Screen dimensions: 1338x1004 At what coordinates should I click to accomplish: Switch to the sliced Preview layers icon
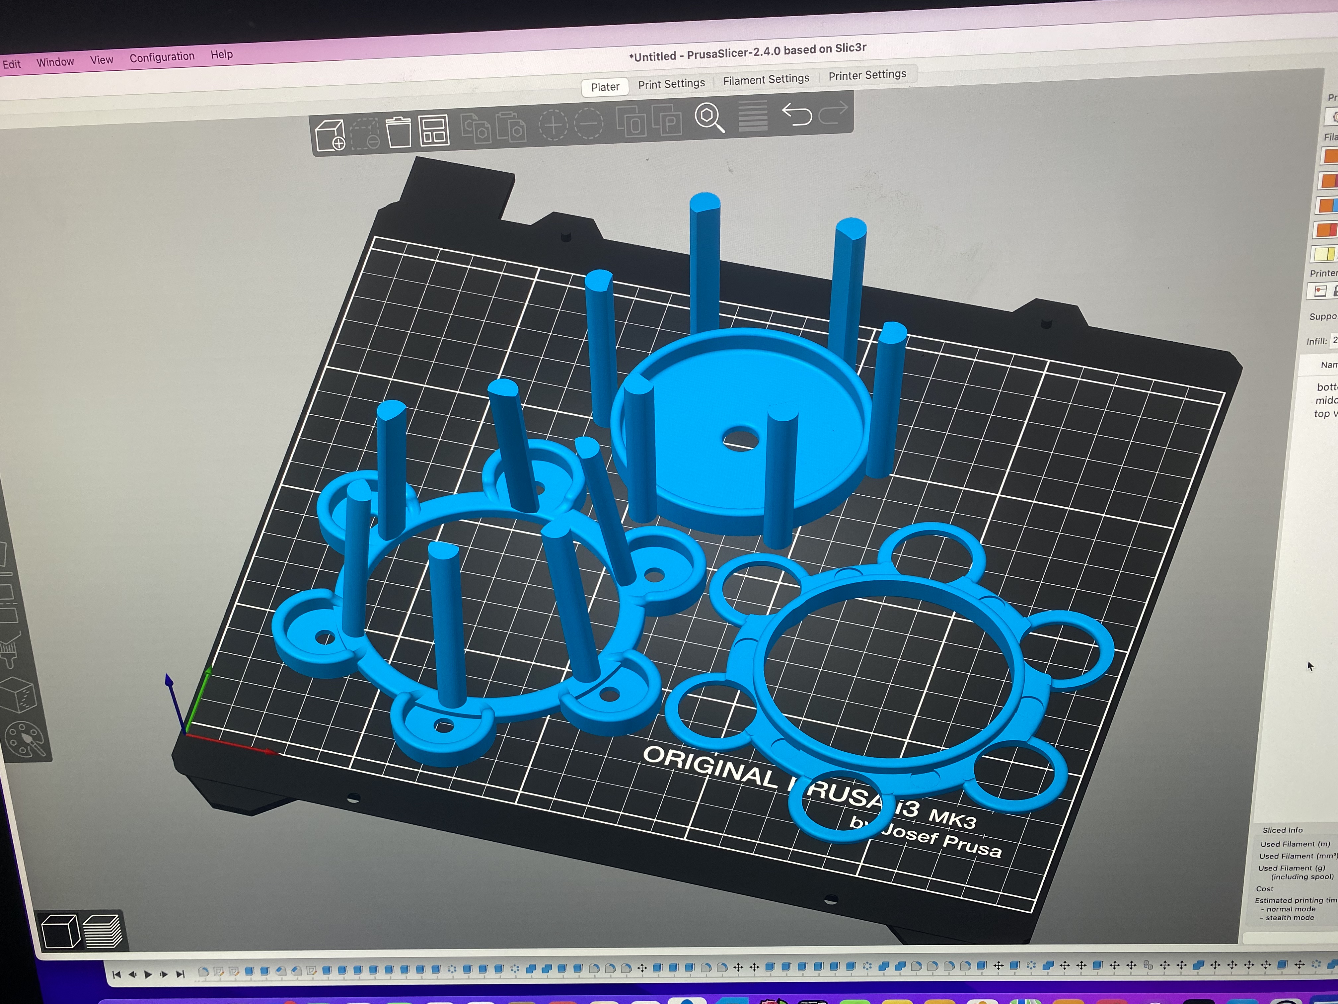(x=103, y=931)
